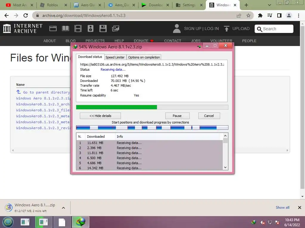Image resolution: width=305 pixels, height=228 pixels.
Task: Open the Extensions puzzle icon
Action: pyautogui.click(x=260, y=15)
